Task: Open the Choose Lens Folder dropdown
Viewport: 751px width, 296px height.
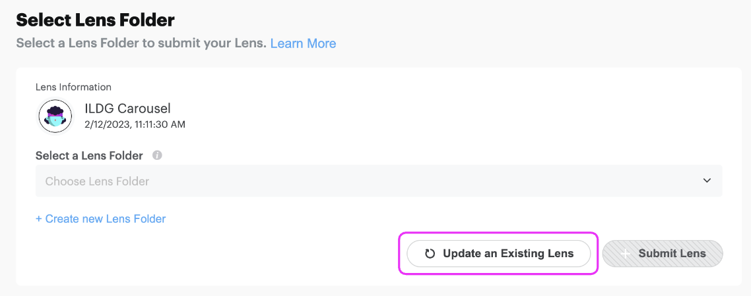Action: (378, 181)
